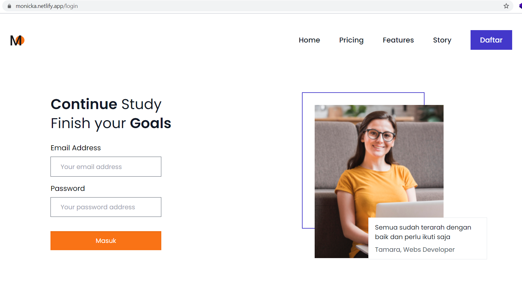Submit the login with the Masuk button
Screen dimensions: 522x299
(106, 240)
